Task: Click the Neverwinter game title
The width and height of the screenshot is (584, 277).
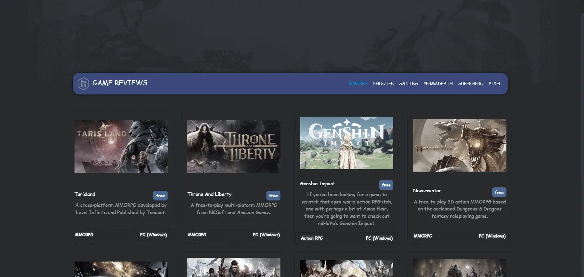Action: click(x=427, y=190)
